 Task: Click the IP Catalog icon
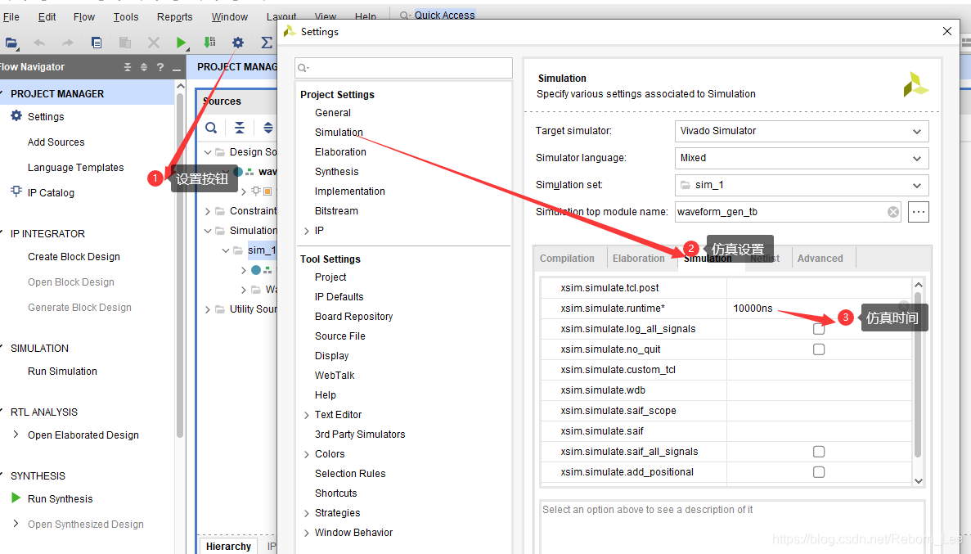click(16, 191)
